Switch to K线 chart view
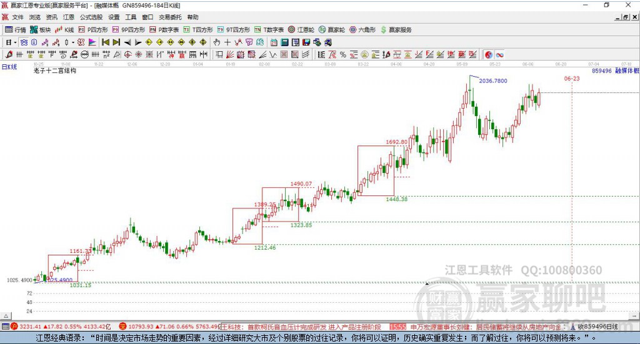Screen dimensions: 640x344 [x=64, y=30]
